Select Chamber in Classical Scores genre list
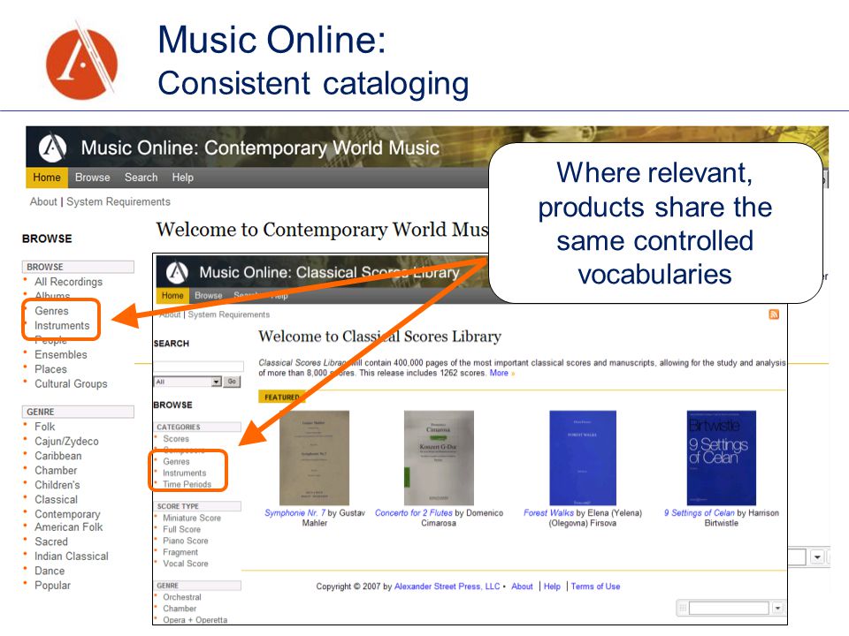 180,609
